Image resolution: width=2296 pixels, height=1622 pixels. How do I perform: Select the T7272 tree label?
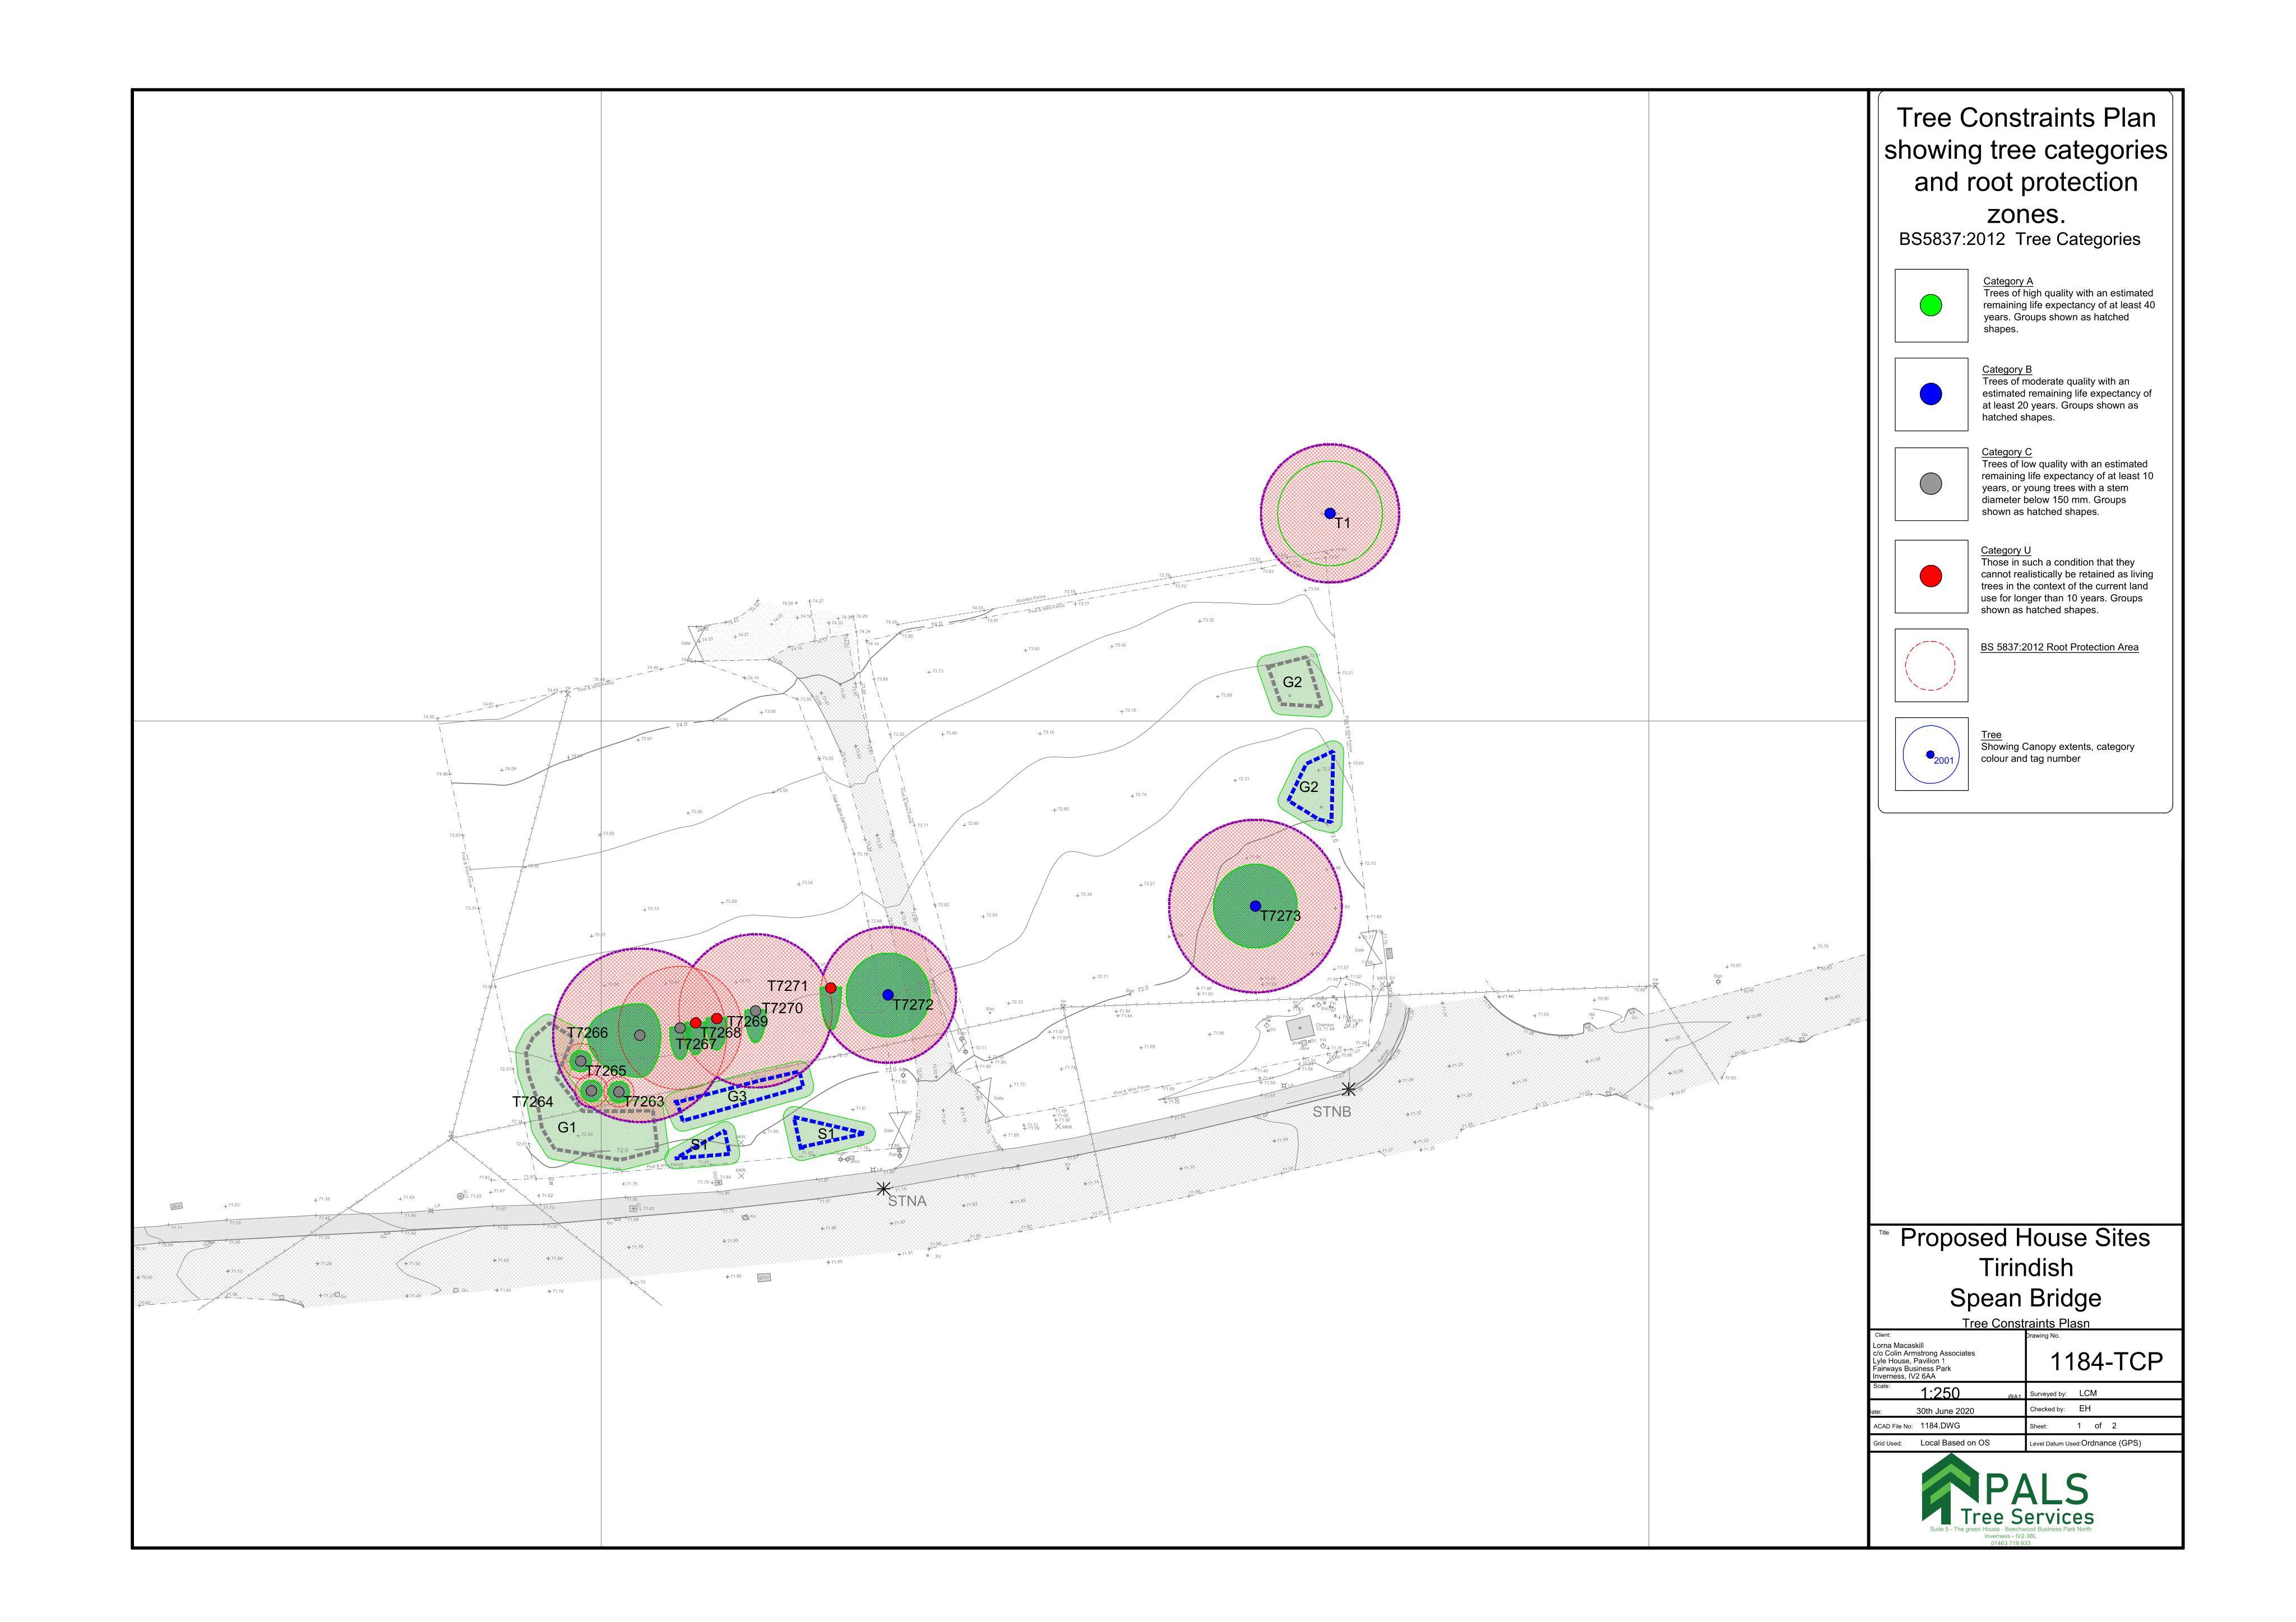point(913,1005)
